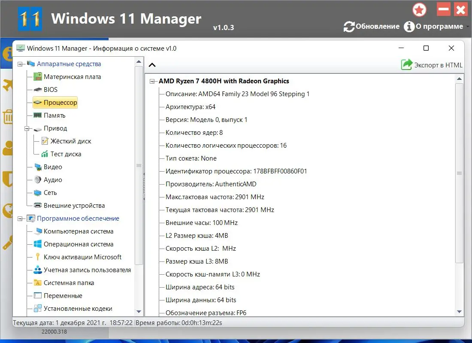This screenshot has height=343, width=472.
Task: Open Программное обеспечение category label
Action: (x=78, y=219)
